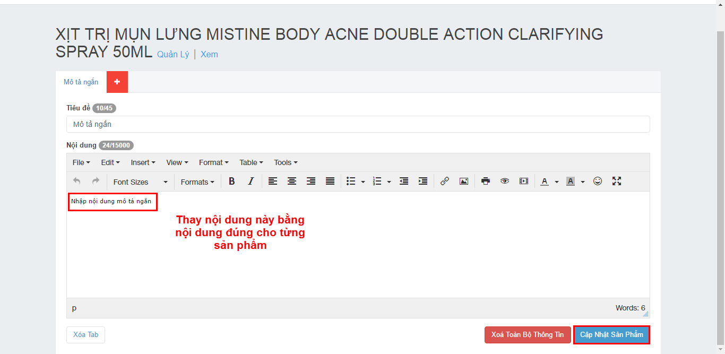Open the Format menu

[x=213, y=162]
